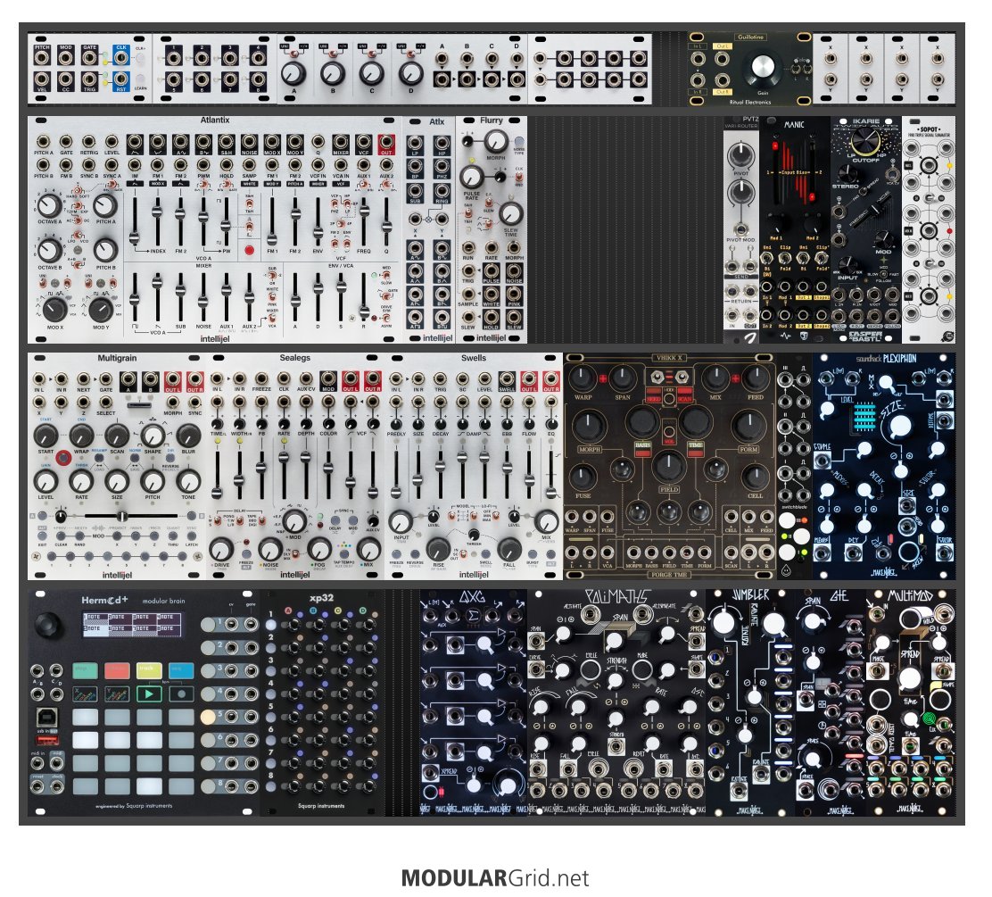992x897 pixels.
Task: Click the NOISE output jack on Atlantix
Action: (x=249, y=143)
